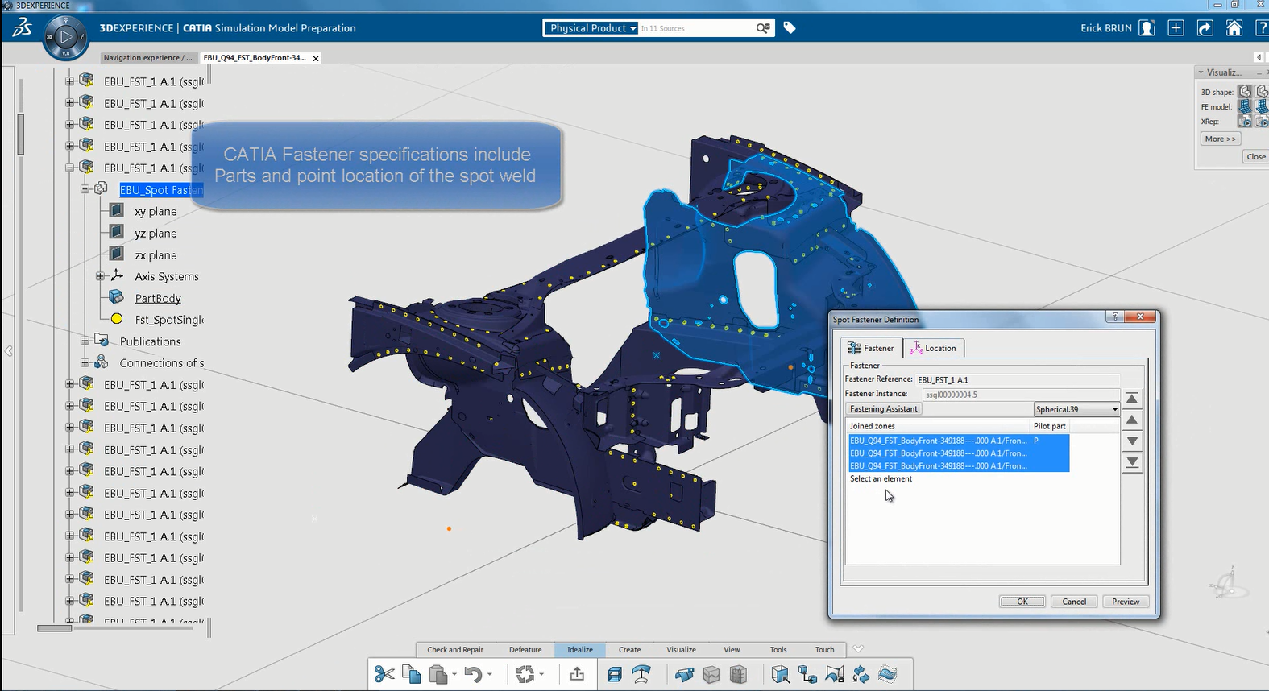Click the scissors Cut icon
Image resolution: width=1269 pixels, height=691 pixels.
[x=384, y=674]
